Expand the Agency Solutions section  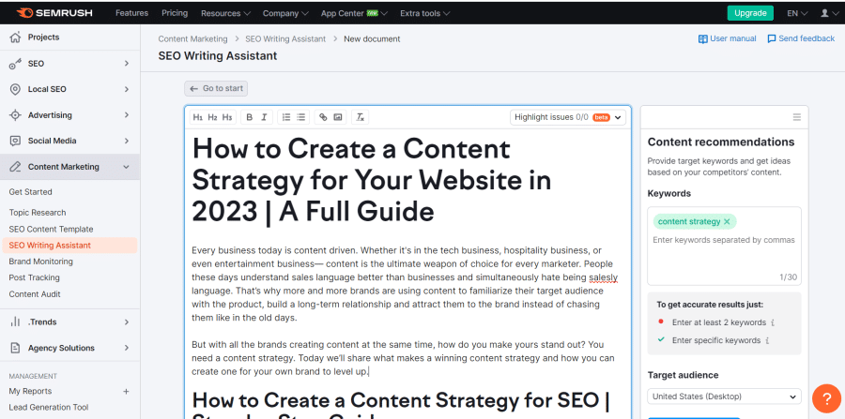tap(126, 348)
